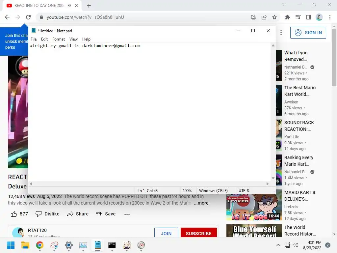The width and height of the screenshot is (337, 253).
Task: Open Notepad Edit menu
Action: pos(44,39)
